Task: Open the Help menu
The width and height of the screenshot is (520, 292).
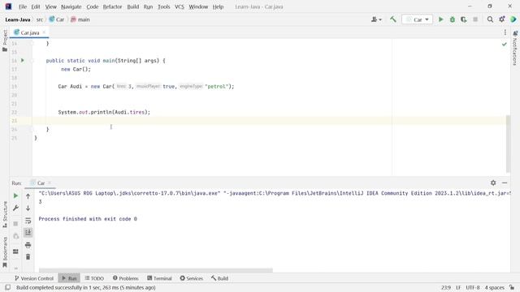Action: click(218, 6)
